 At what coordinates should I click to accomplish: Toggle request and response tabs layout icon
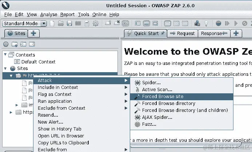(x=168, y=23)
